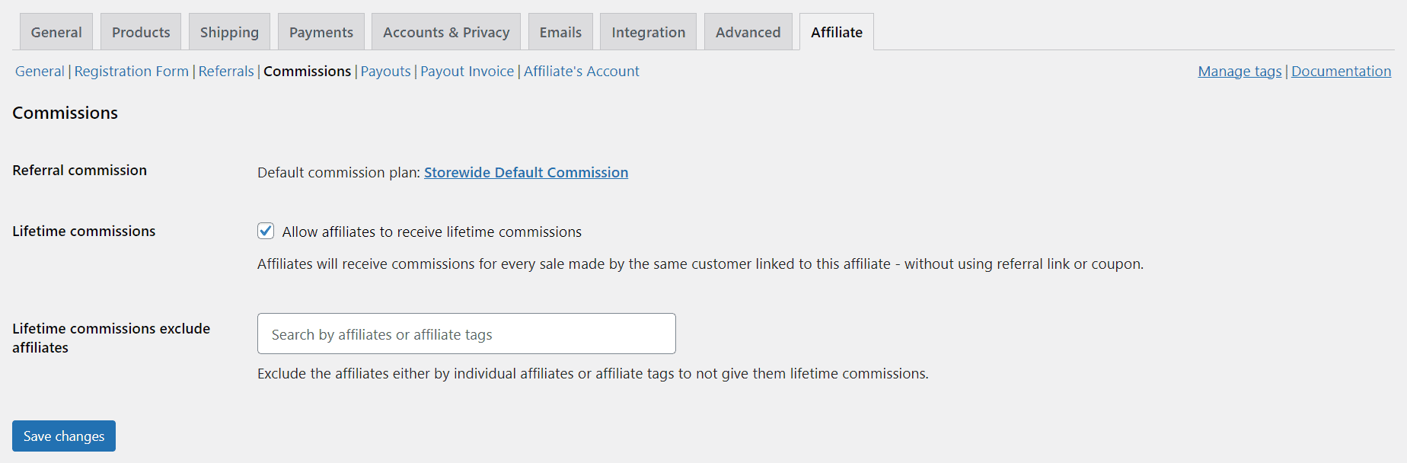Open the Referrals sub-section
Image resolution: width=1407 pixels, height=463 pixels.
[226, 71]
